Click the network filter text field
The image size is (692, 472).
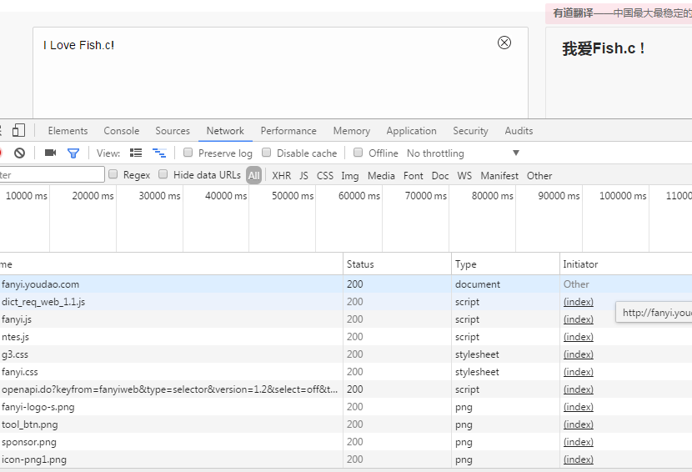point(50,175)
